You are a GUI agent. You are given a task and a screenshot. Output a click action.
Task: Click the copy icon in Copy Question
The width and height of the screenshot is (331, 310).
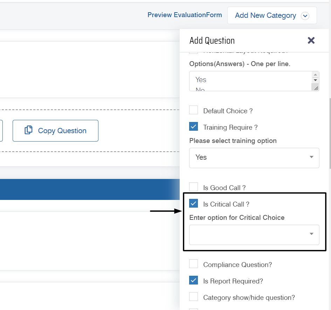click(x=28, y=130)
